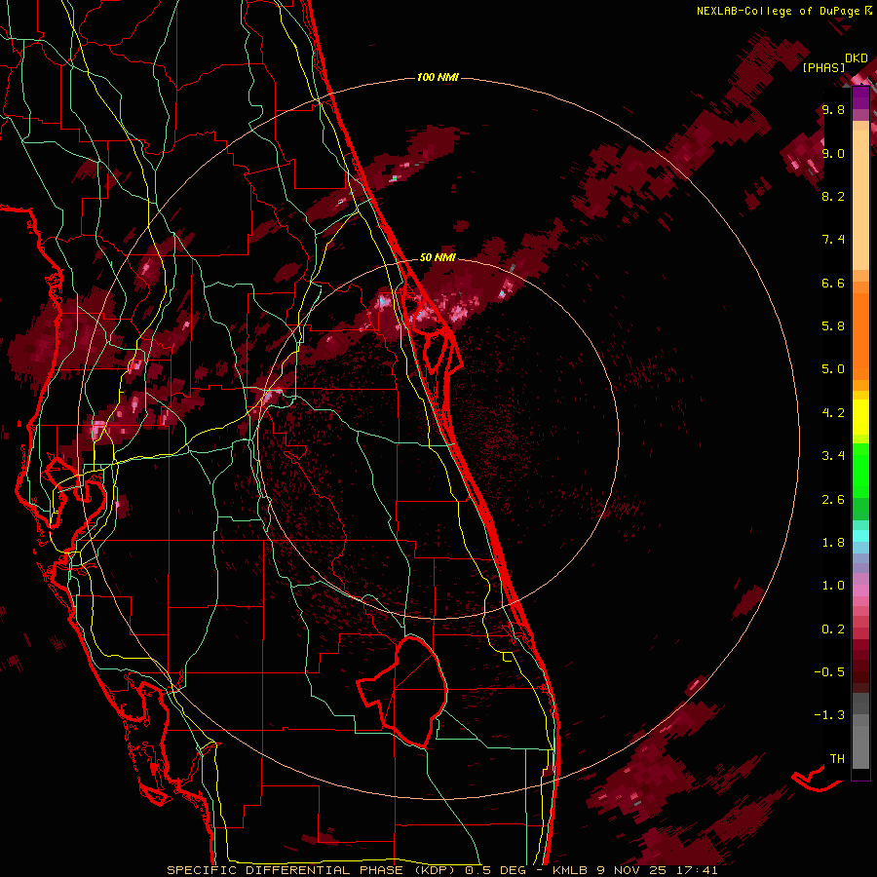Viewport: 877px width, 877px height.
Task: Pick the cyan swatch beside 1.8
Action: point(860,536)
